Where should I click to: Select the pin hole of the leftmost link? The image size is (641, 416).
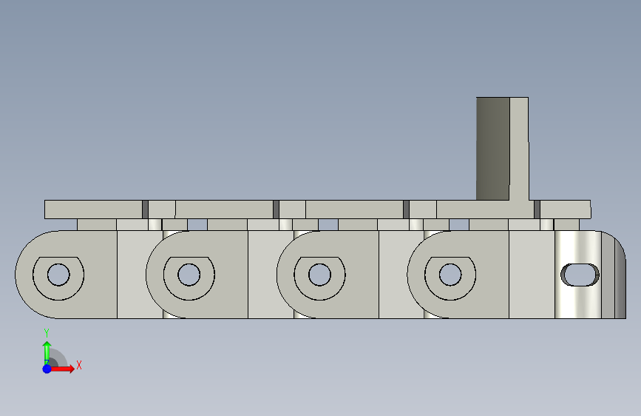(58, 275)
